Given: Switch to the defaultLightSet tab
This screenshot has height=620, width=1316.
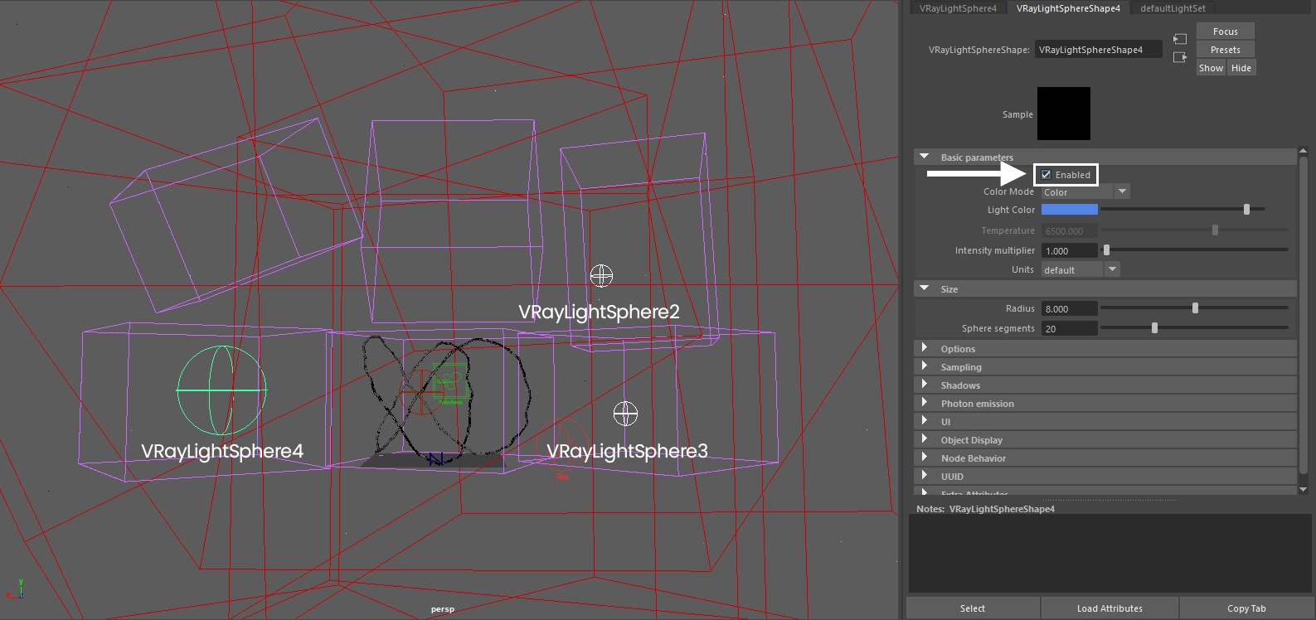Looking at the screenshot, I should click(1173, 8).
